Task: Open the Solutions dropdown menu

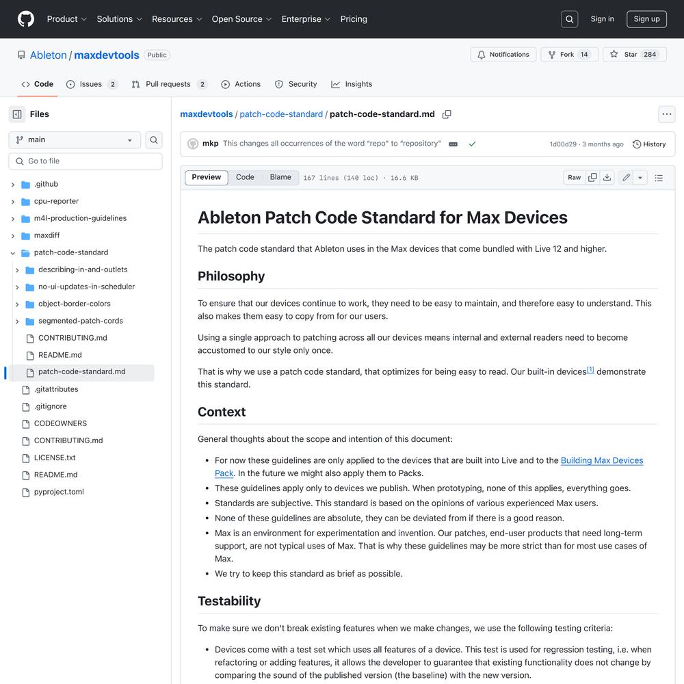Action: point(120,19)
